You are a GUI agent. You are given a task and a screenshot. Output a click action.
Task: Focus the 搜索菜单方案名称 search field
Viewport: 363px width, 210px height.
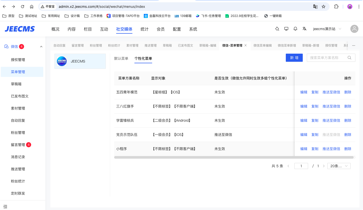(x=327, y=58)
